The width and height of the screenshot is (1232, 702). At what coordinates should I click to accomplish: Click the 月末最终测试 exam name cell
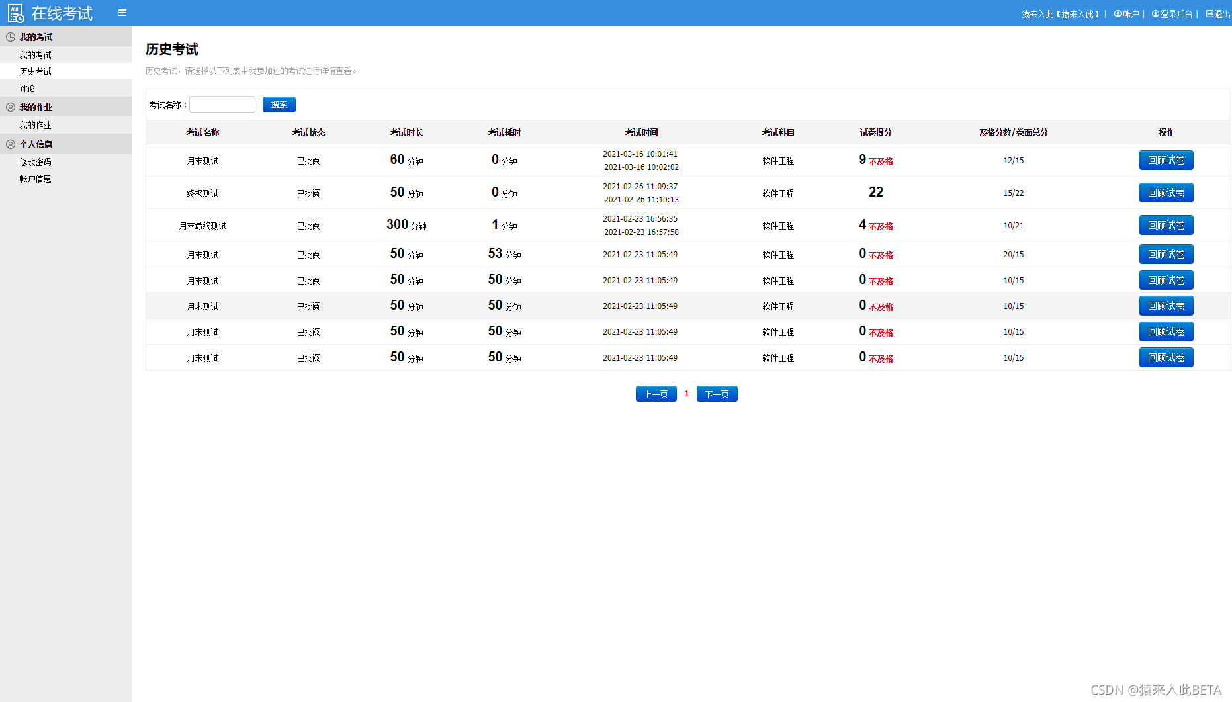(x=203, y=226)
